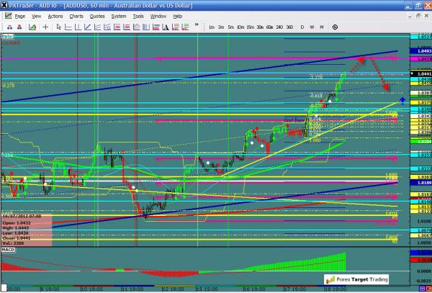
Task: Select the trend line drawing tool
Action: pyautogui.click(x=88, y=27)
